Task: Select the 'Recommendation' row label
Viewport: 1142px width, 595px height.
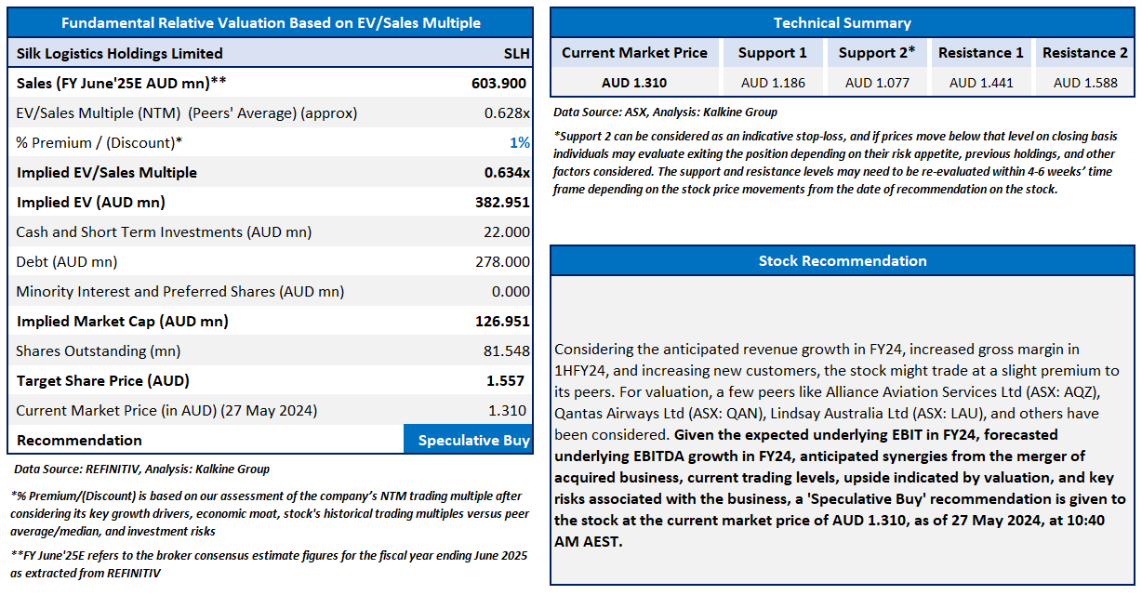Action: (x=80, y=440)
